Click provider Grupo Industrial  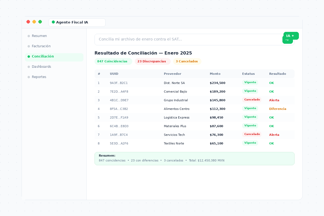point(176,100)
